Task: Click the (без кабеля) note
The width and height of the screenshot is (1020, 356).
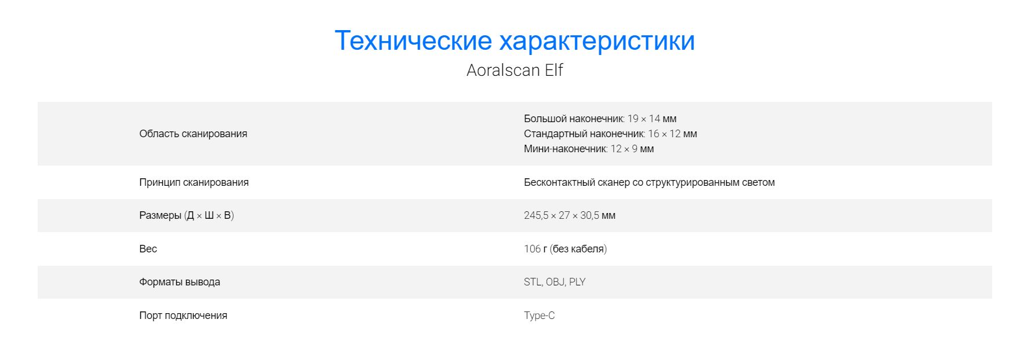Action: pos(578,249)
